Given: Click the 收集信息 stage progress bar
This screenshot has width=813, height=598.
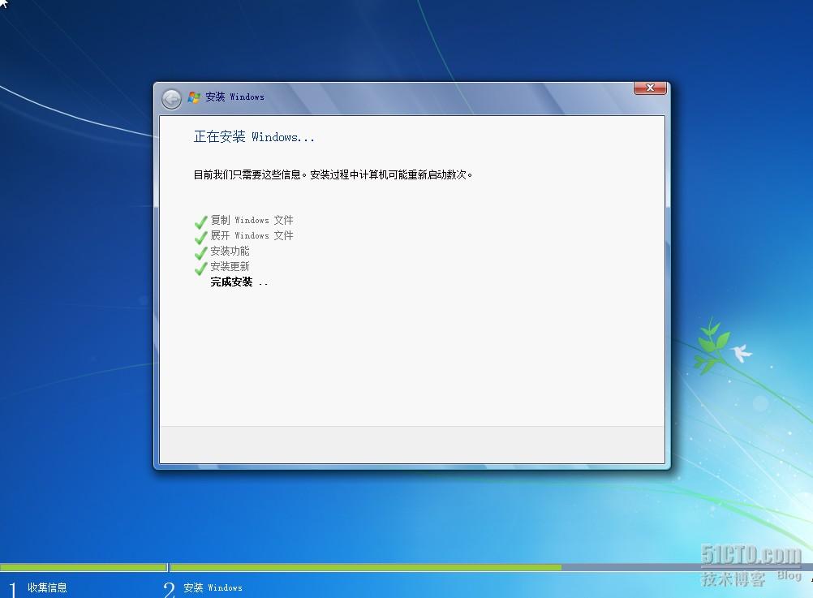Looking at the screenshot, I should pos(83,567).
